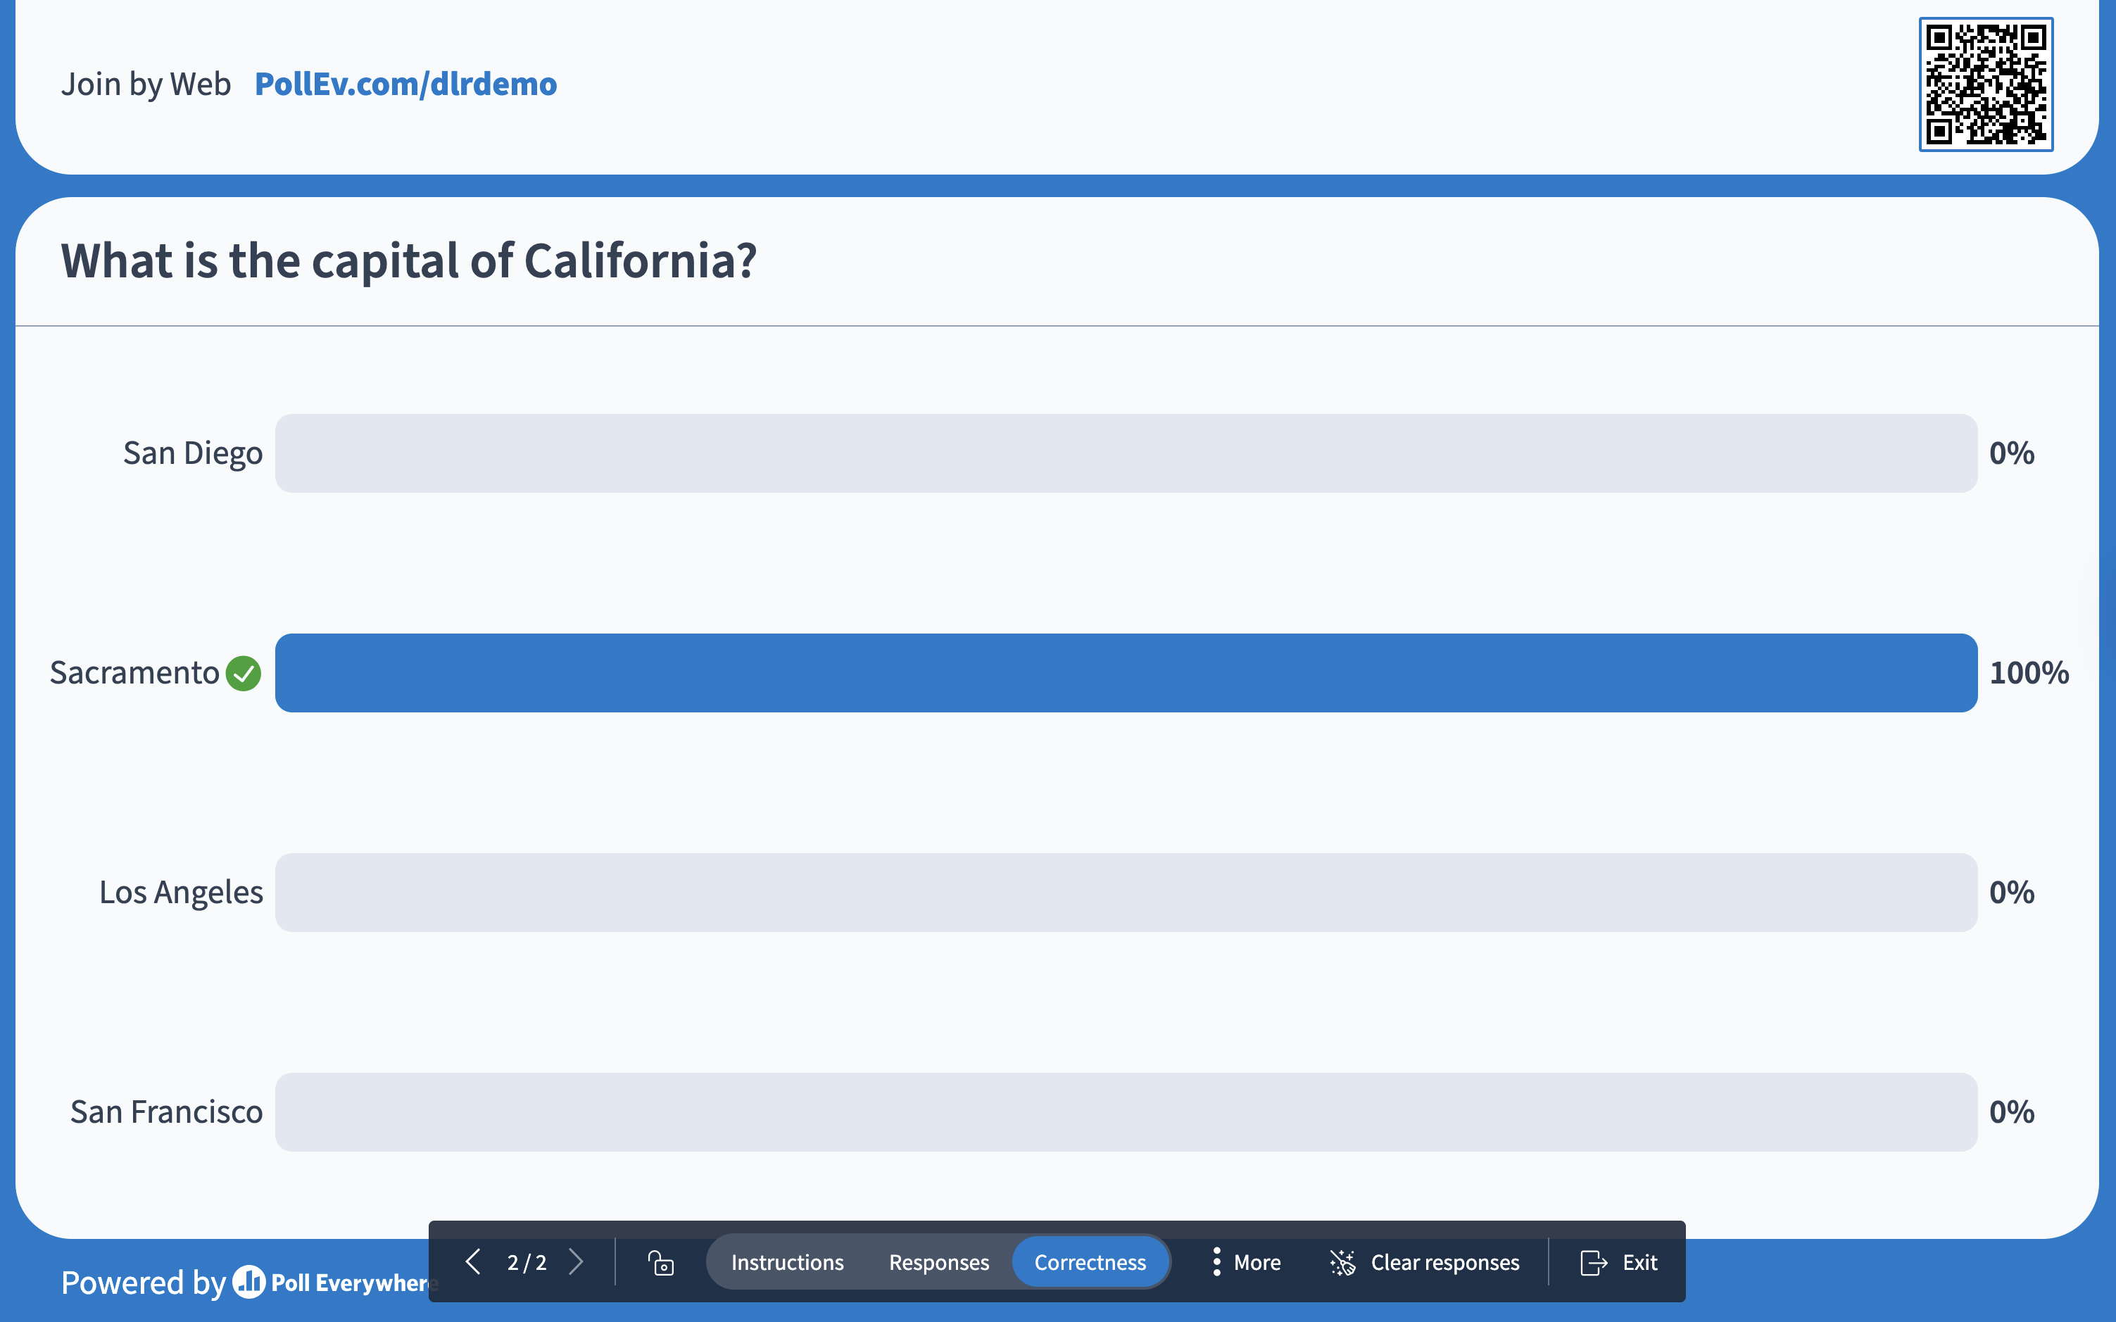
Task: Open the More options menu
Action: [1245, 1263]
